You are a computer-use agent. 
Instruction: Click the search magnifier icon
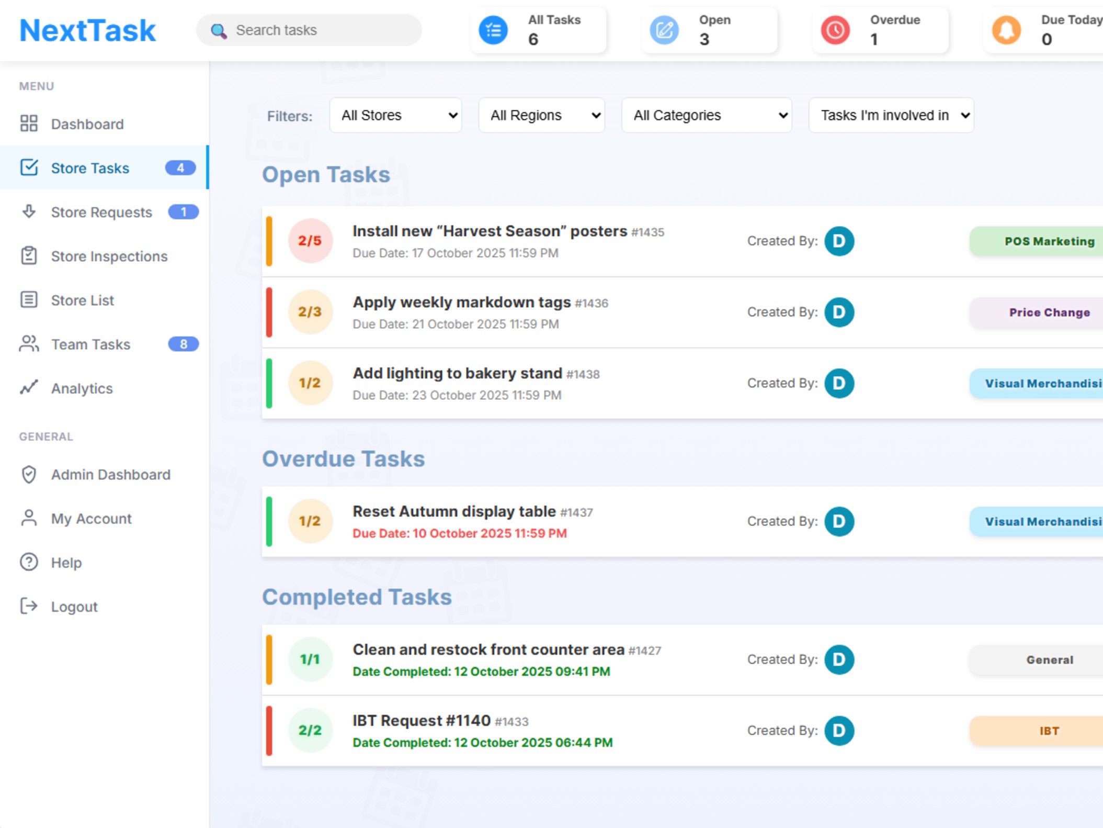click(x=219, y=30)
